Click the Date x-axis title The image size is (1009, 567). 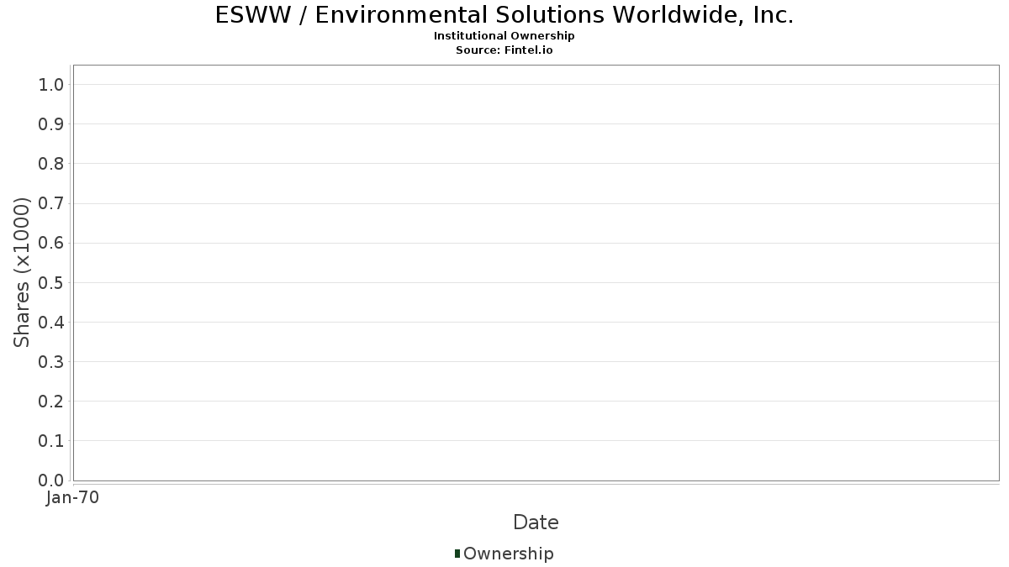click(536, 522)
